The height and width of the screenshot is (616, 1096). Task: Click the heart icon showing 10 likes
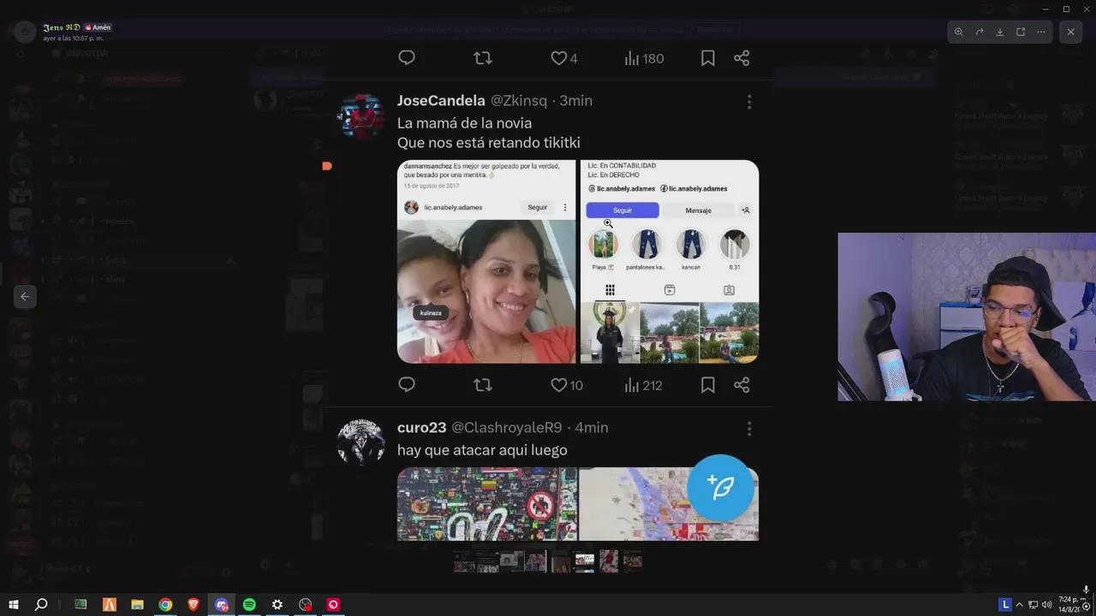click(x=558, y=385)
